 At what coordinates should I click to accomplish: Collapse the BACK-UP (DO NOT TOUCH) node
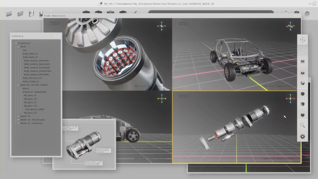(18, 85)
